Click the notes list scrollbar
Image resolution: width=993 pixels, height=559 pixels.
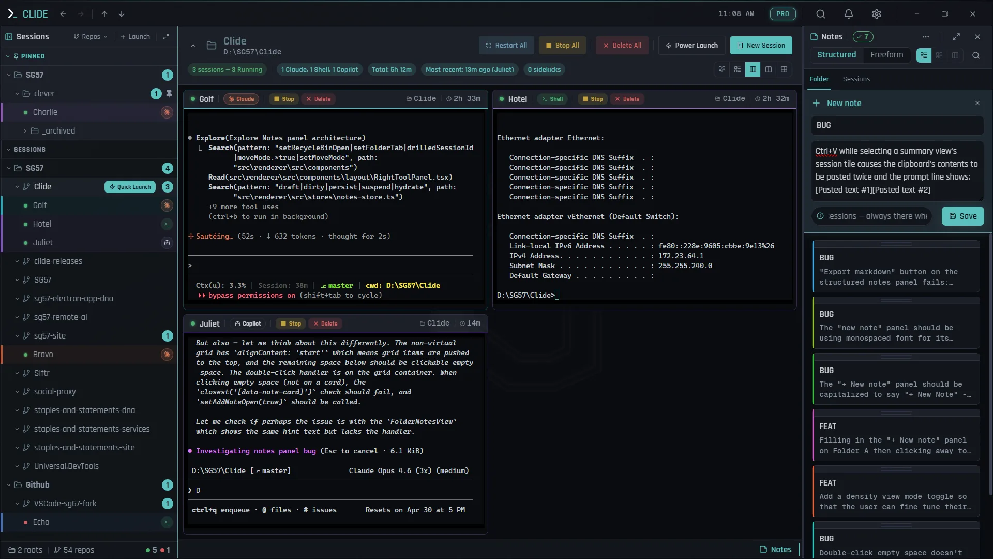point(990,365)
